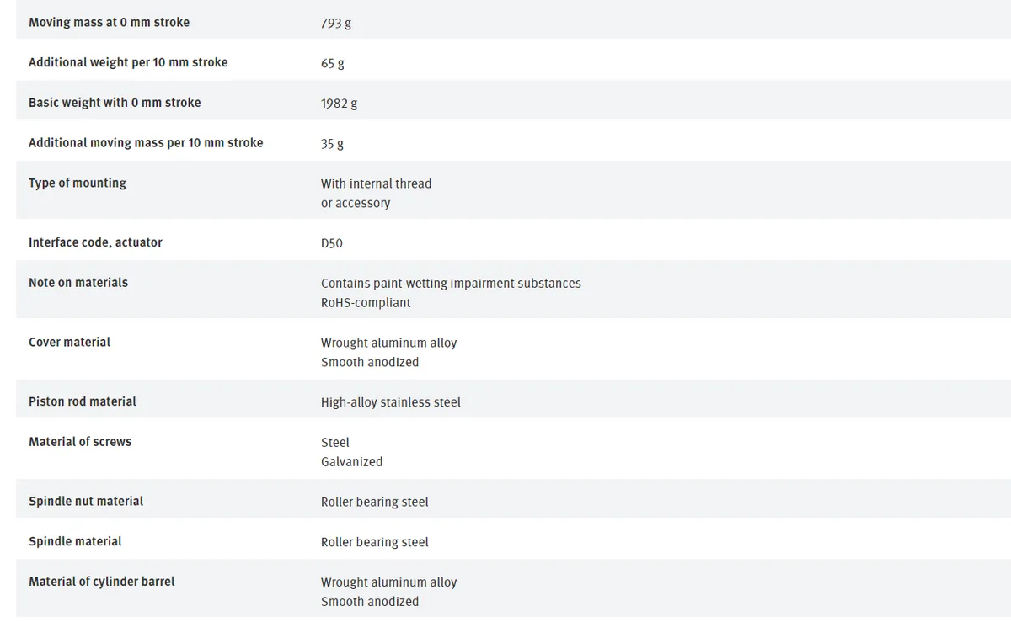
Task: Select the 793 g value
Action: [336, 24]
